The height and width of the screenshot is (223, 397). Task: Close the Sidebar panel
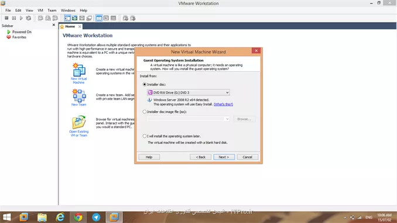click(x=54, y=25)
